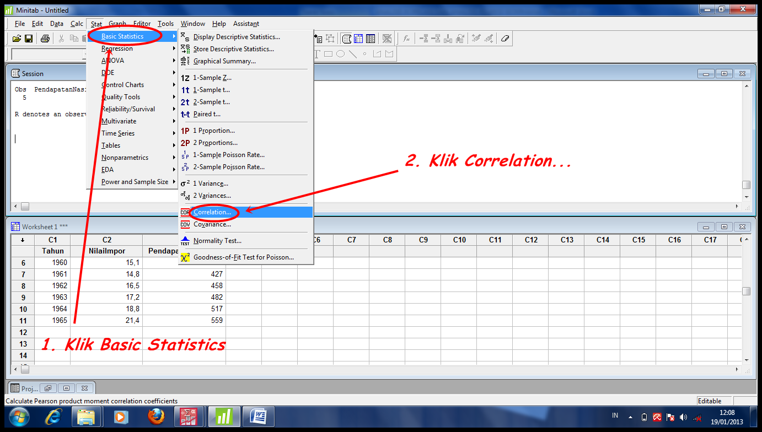
Task: Choose Graphical Summary menu item
Action: coord(246,61)
